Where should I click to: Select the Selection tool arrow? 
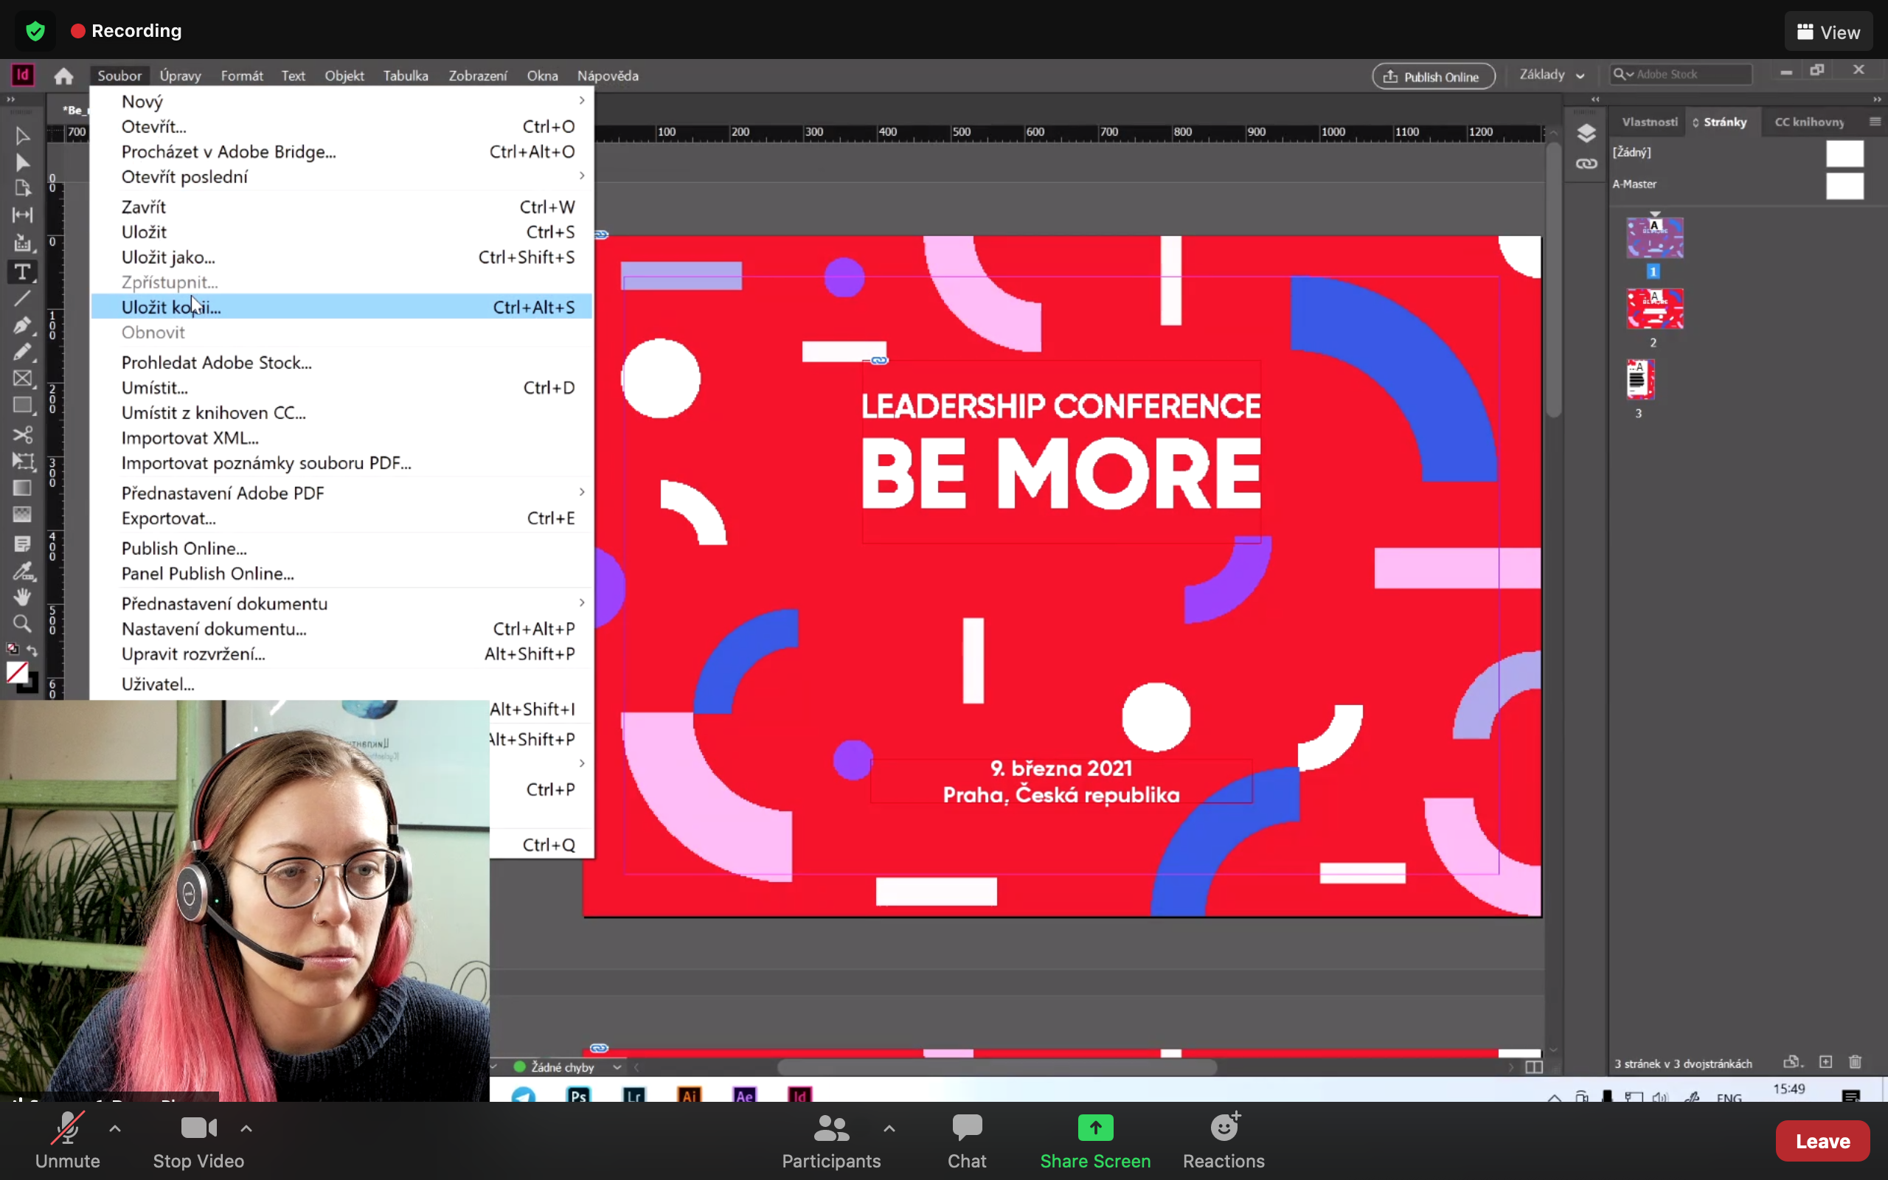22,136
